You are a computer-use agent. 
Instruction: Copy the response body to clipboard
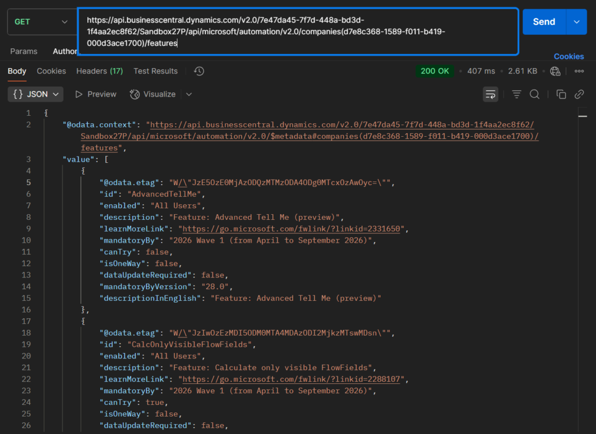click(x=561, y=94)
